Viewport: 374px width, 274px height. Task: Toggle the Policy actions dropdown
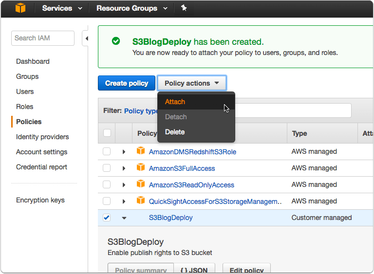tap(192, 83)
